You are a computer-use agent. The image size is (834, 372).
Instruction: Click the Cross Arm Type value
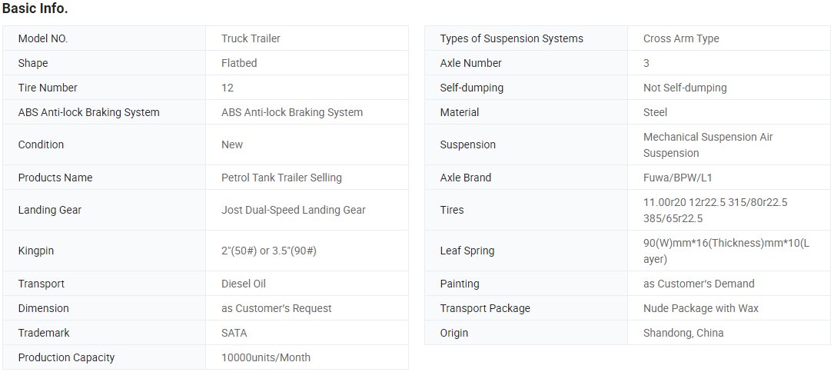click(681, 38)
